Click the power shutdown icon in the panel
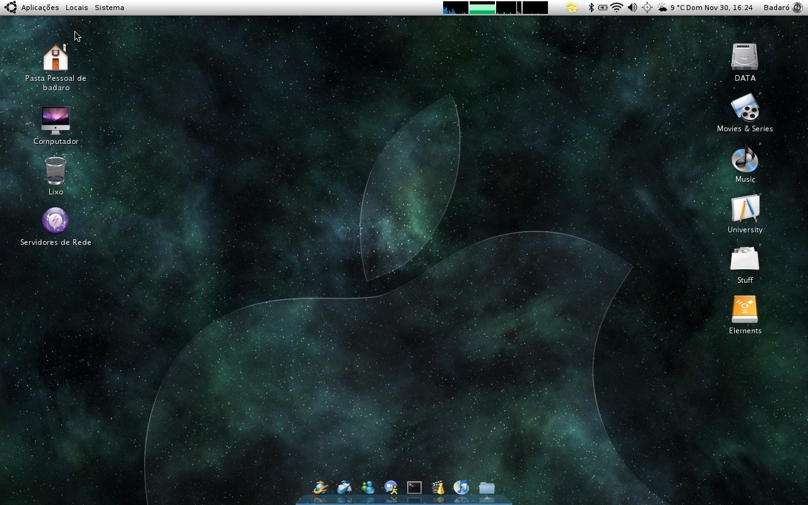The width and height of the screenshot is (808, 505). (797, 8)
